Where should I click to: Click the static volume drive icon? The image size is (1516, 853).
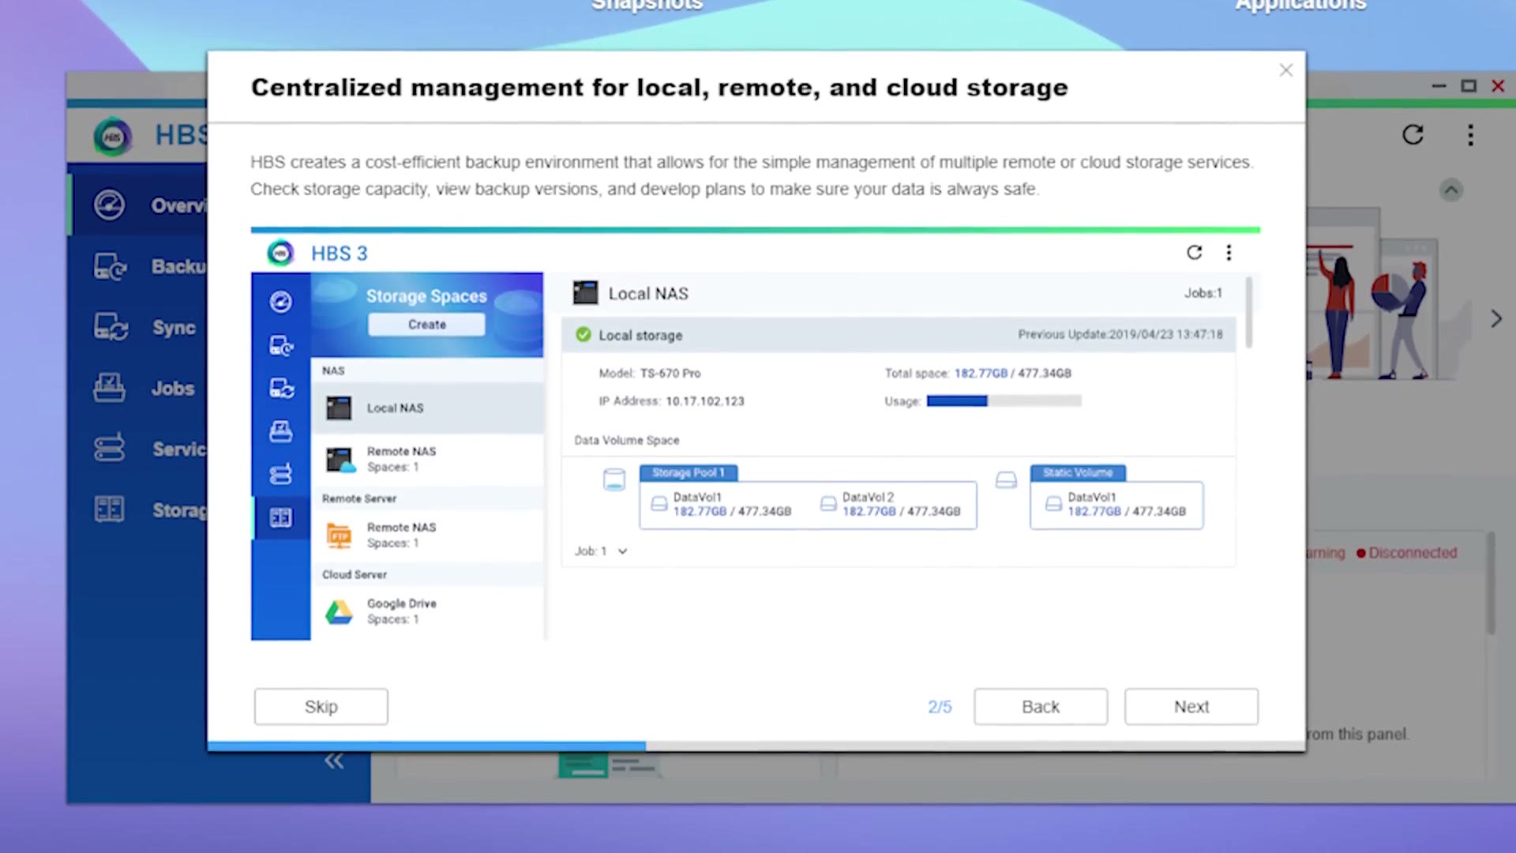1005,479
